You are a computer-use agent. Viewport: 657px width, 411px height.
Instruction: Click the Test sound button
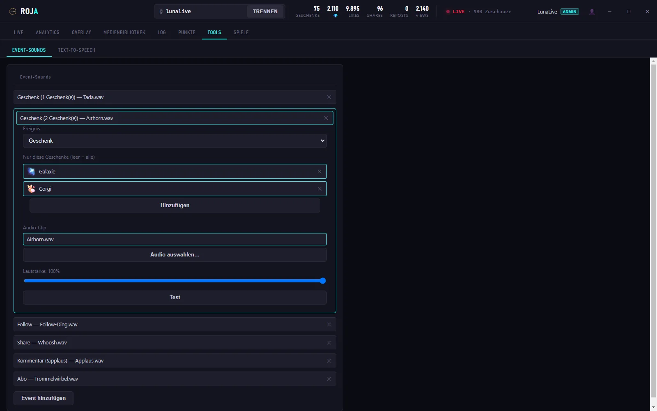tap(175, 298)
